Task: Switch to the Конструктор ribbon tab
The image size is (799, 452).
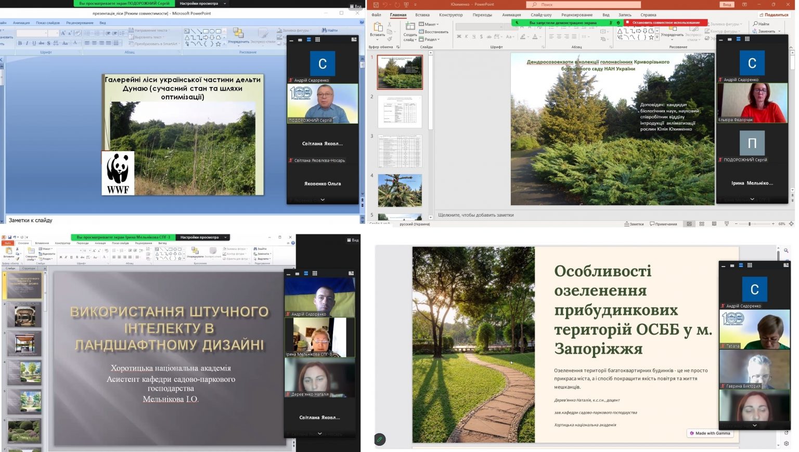Action: [450, 15]
